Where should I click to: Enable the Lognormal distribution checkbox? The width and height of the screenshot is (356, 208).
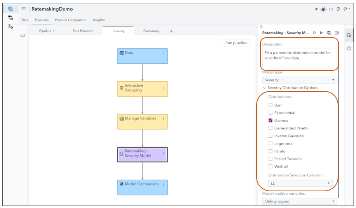[270, 143]
